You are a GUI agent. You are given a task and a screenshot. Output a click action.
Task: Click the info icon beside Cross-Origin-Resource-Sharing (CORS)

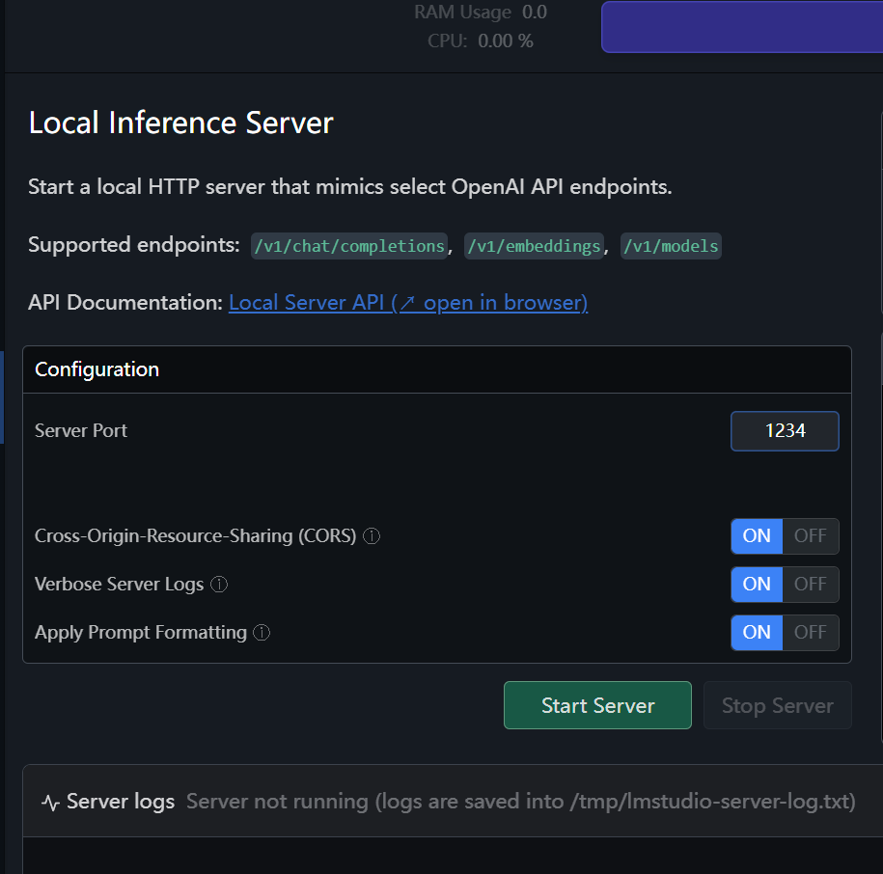(372, 536)
